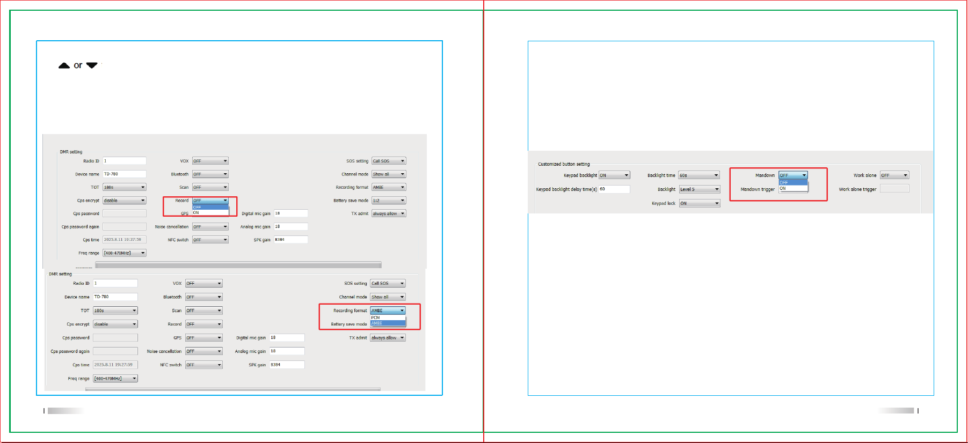
Task: Open Noise cancellation dropdown in lower DMR panel
Action: (x=204, y=351)
